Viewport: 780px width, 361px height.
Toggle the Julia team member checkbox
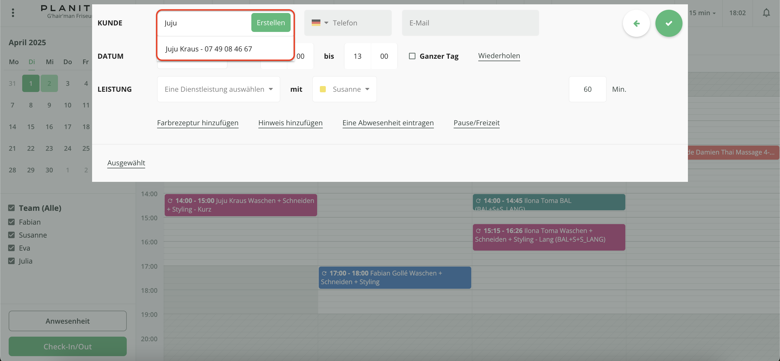tap(11, 261)
